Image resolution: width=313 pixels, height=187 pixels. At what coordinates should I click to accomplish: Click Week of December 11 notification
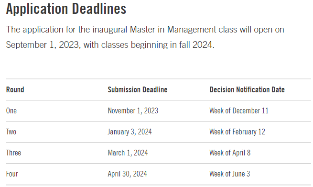(239, 110)
